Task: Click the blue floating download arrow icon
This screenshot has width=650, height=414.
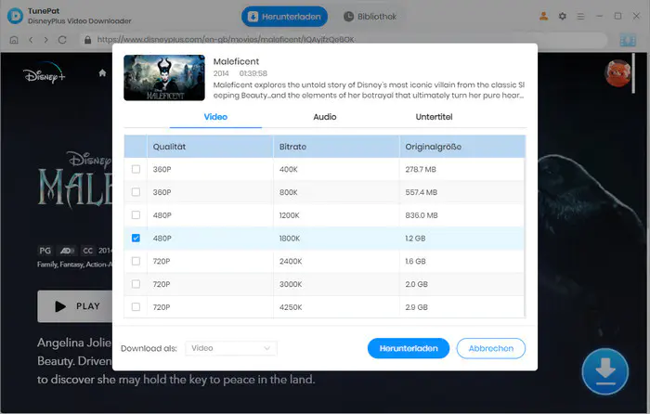Action: pyautogui.click(x=604, y=371)
